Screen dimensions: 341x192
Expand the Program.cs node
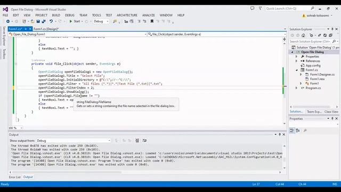click(x=296, y=88)
